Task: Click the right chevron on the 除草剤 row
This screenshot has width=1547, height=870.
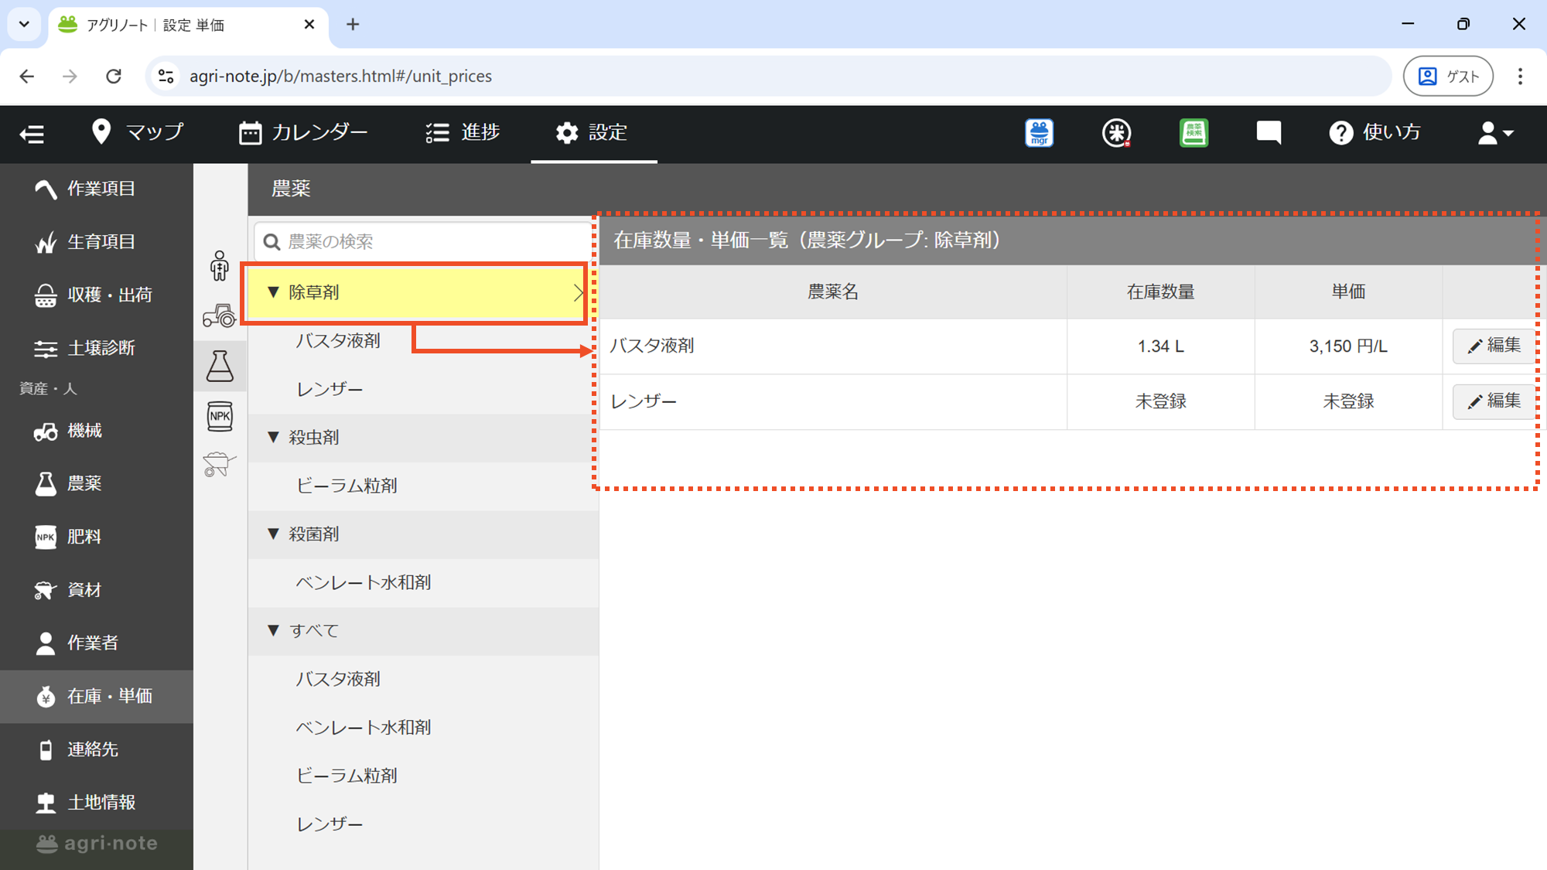Action: pos(578,292)
